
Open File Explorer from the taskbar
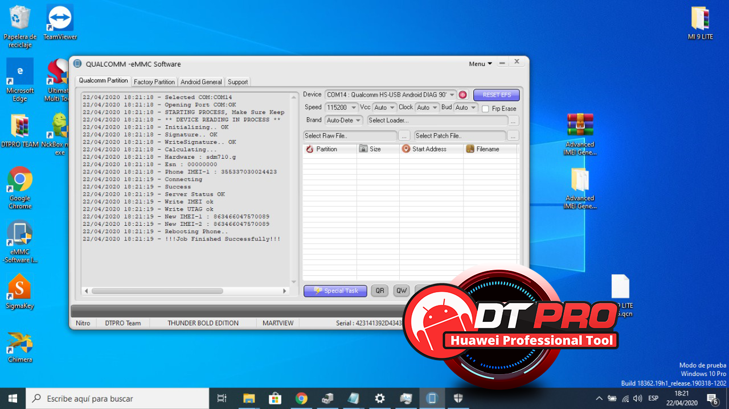point(249,398)
